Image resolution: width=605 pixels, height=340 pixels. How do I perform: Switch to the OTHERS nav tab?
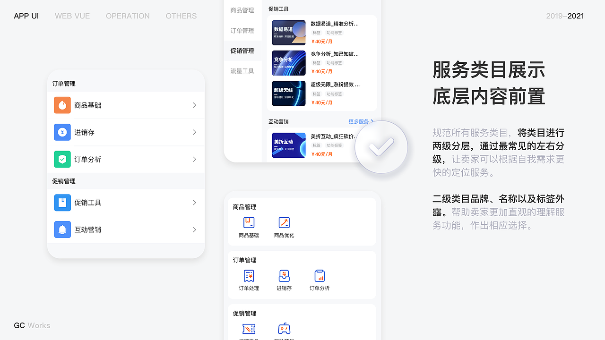point(181,16)
